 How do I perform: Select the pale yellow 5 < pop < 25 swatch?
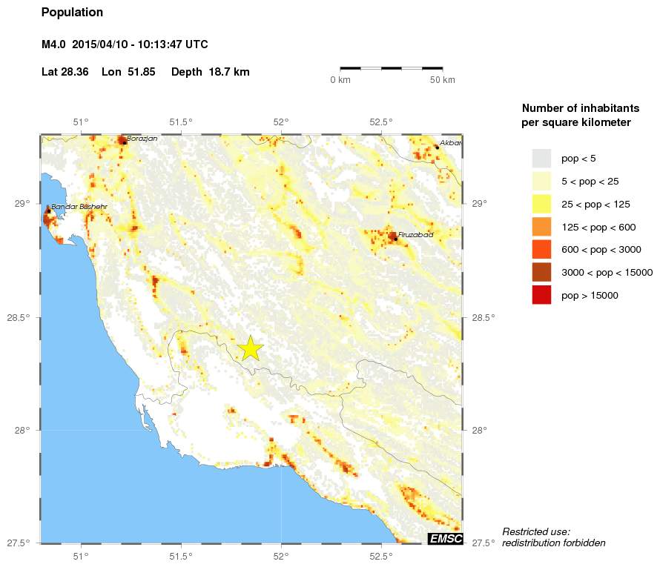[x=541, y=182]
